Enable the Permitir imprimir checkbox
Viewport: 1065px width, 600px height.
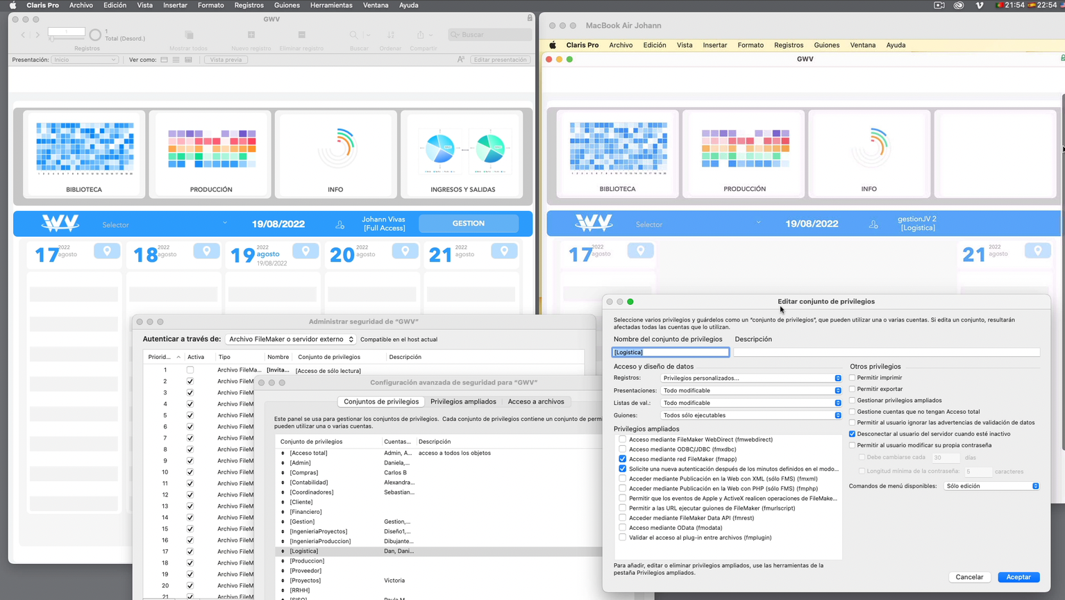[x=853, y=378]
